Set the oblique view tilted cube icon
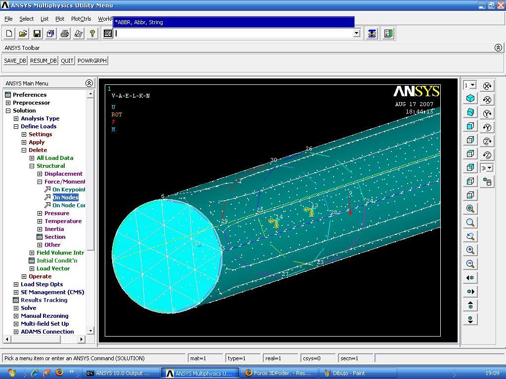The image size is (506, 379). pos(470,112)
